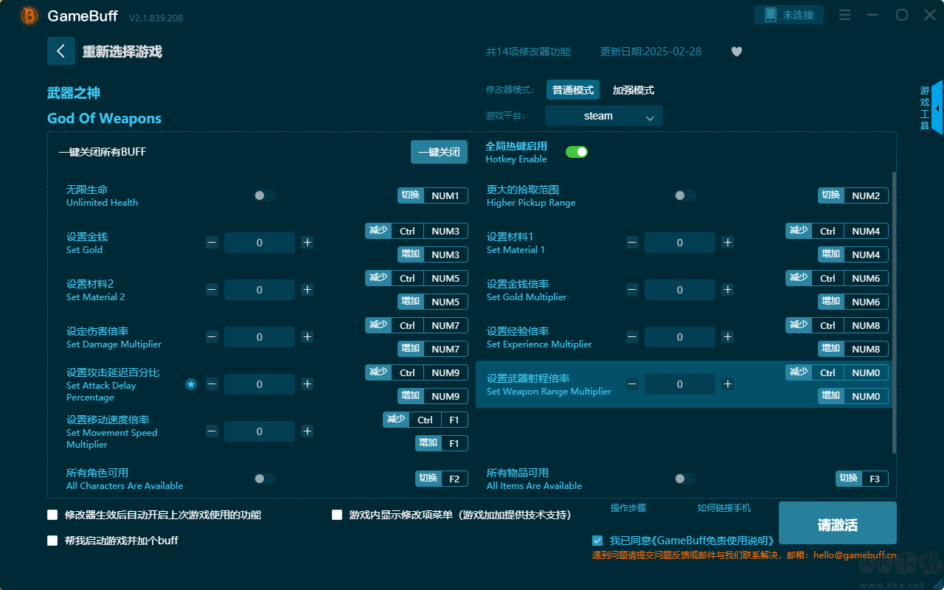Screen dimensions: 944x590
Task: Click the 请激活 activate button
Action: click(837, 524)
